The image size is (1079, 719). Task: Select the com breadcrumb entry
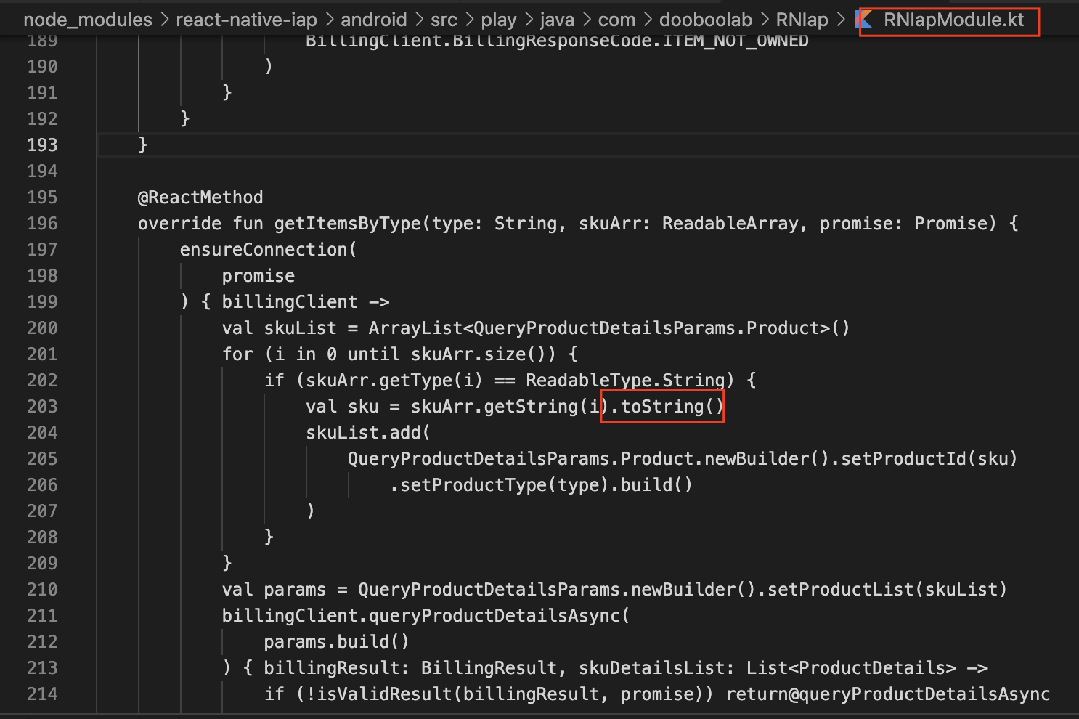[x=616, y=20]
